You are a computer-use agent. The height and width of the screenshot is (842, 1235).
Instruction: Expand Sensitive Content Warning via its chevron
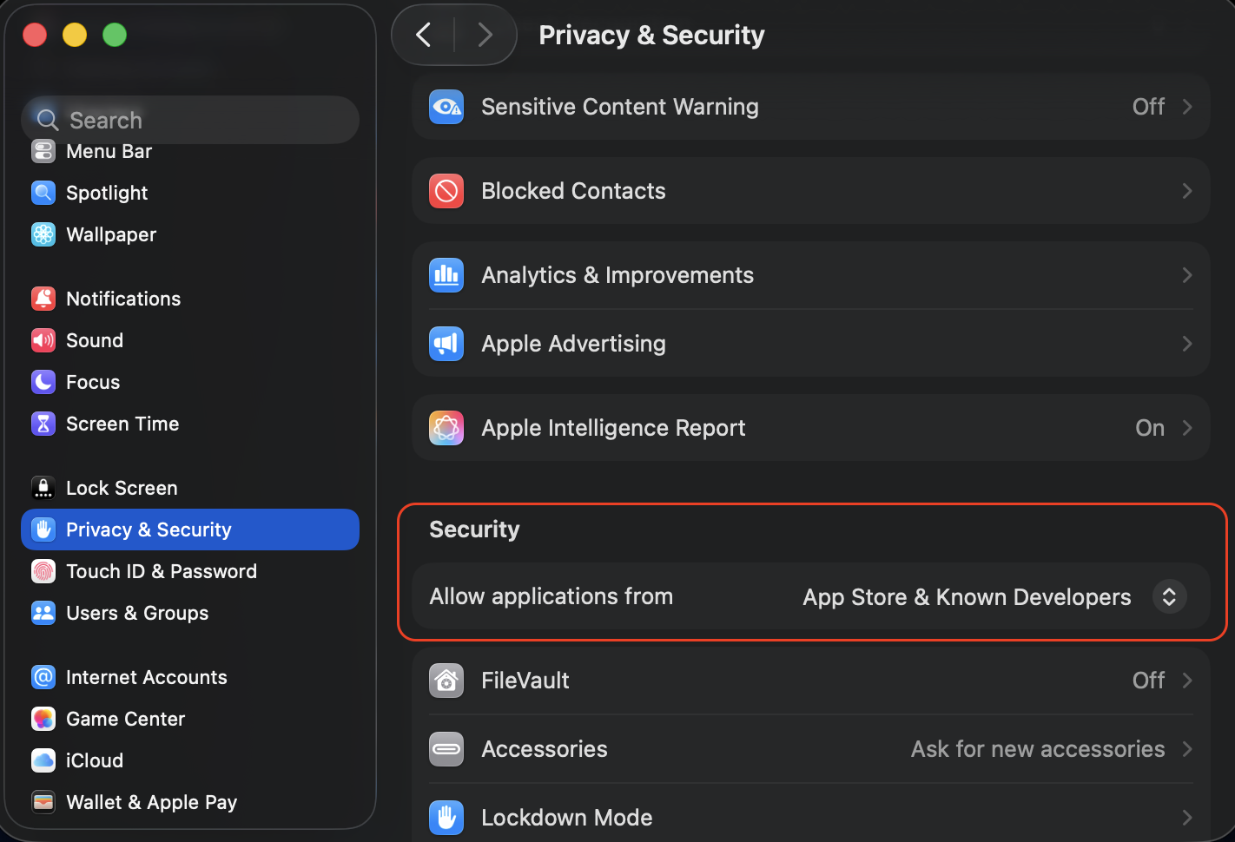tap(1187, 107)
